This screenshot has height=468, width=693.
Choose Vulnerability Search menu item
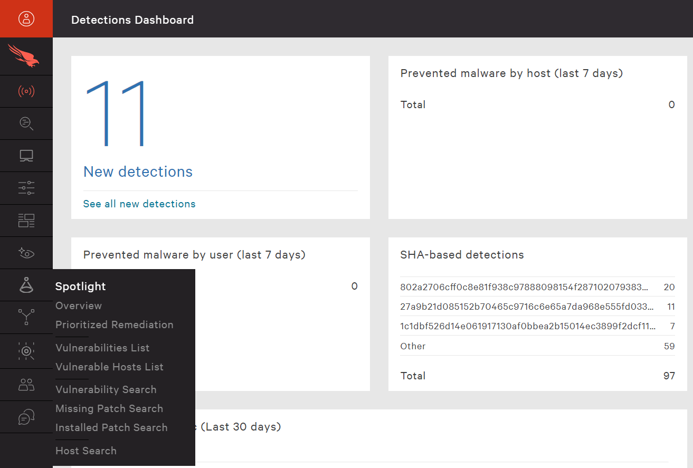[x=106, y=389]
